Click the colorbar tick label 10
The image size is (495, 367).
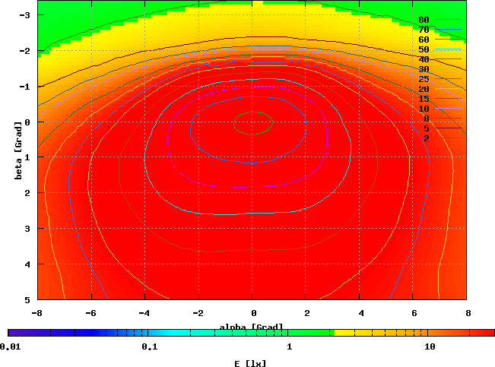[430, 346]
